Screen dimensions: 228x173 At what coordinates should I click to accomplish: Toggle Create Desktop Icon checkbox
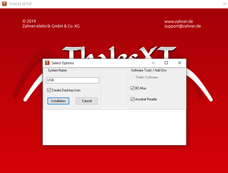click(49, 90)
